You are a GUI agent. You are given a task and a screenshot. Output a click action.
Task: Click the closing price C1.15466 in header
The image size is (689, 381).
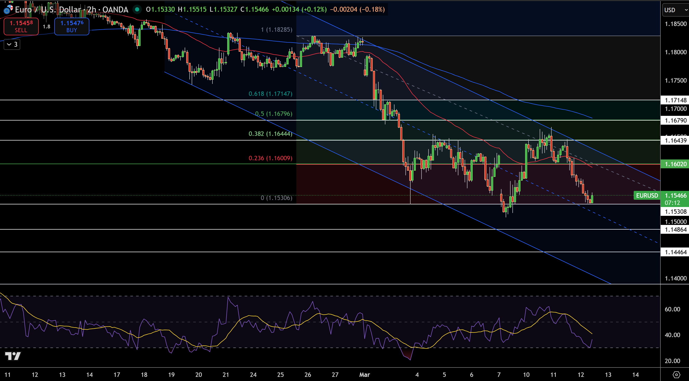254,9
